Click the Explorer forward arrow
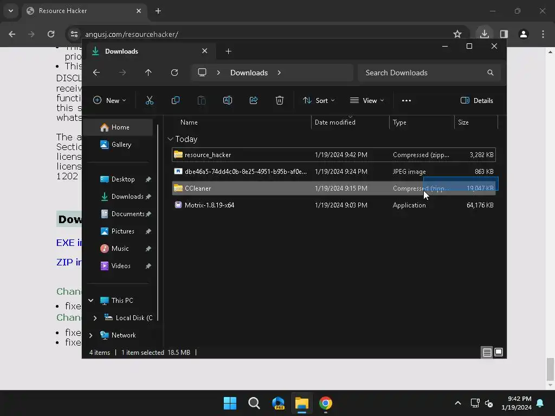This screenshot has height=416, width=555. (122, 73)
